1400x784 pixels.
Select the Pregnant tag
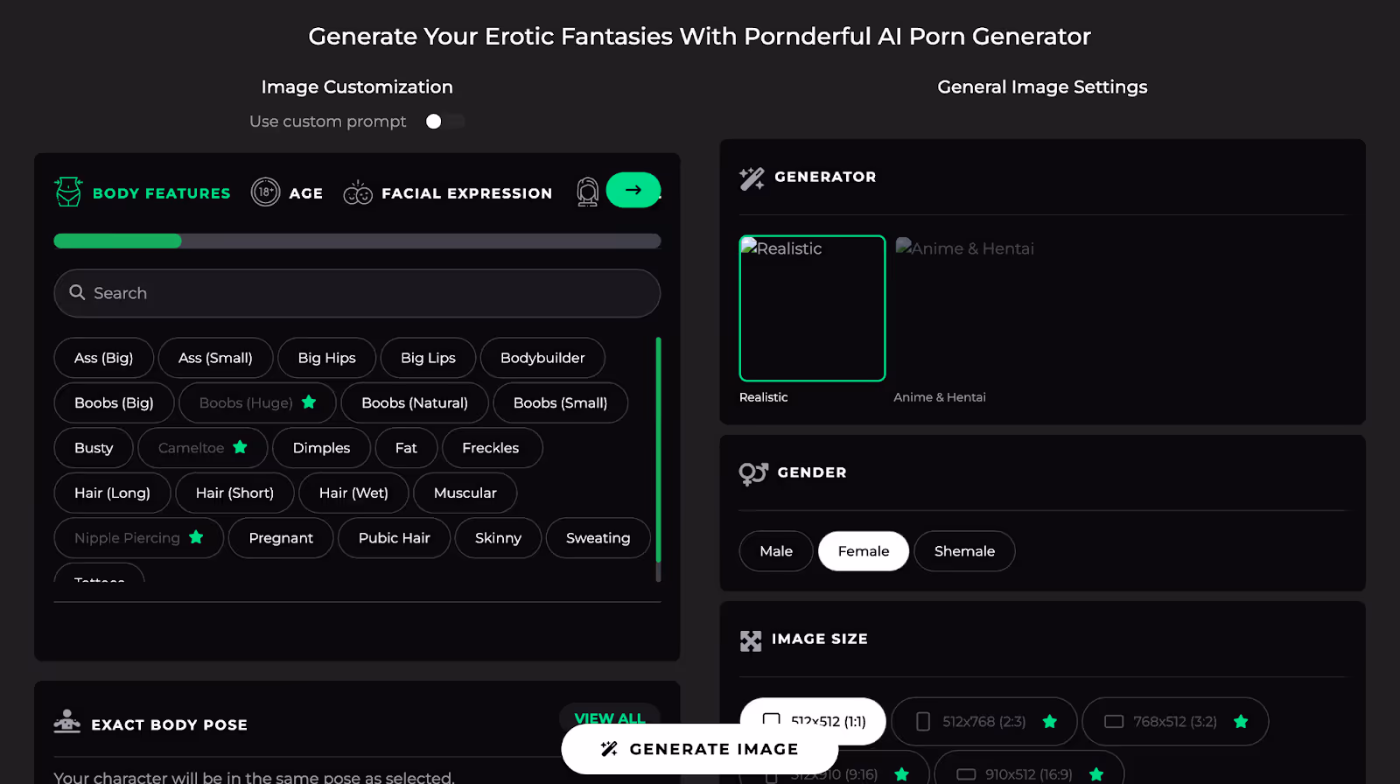[x=281, y=538]
